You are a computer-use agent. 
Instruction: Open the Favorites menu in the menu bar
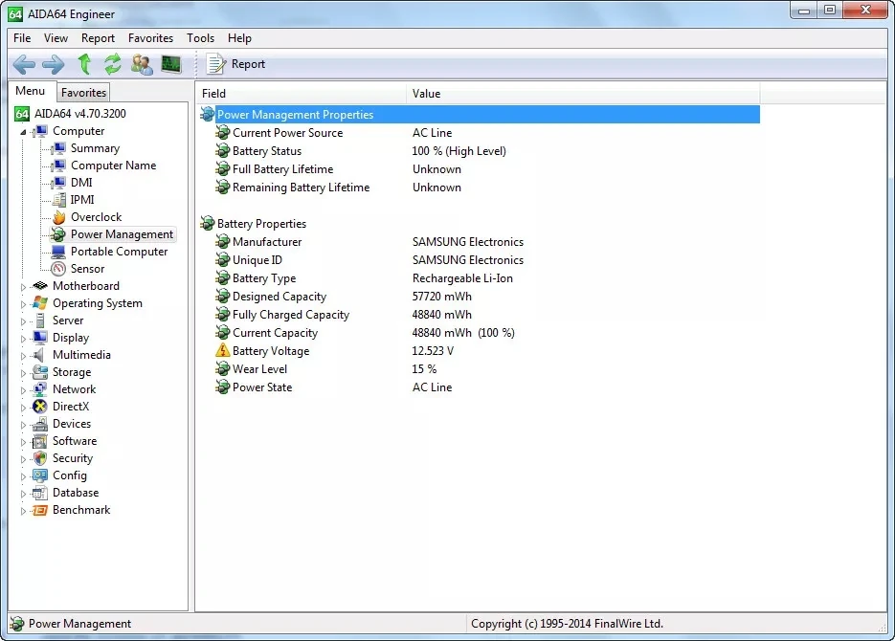150,38
